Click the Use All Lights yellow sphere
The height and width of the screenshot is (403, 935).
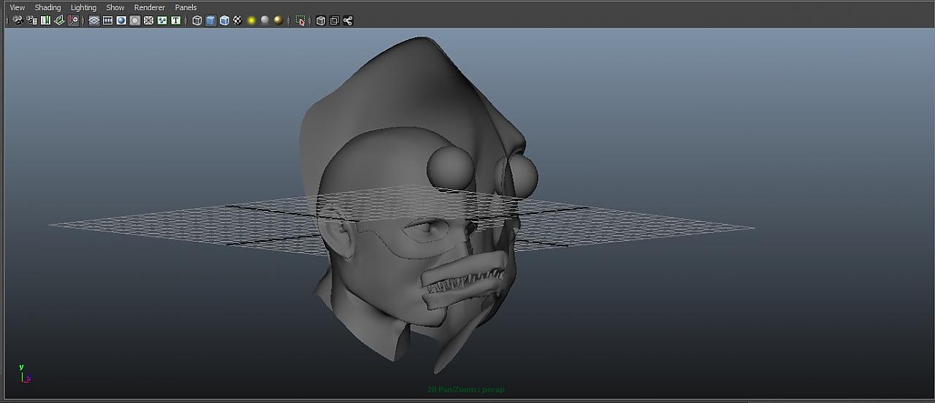tap(251, 20)
